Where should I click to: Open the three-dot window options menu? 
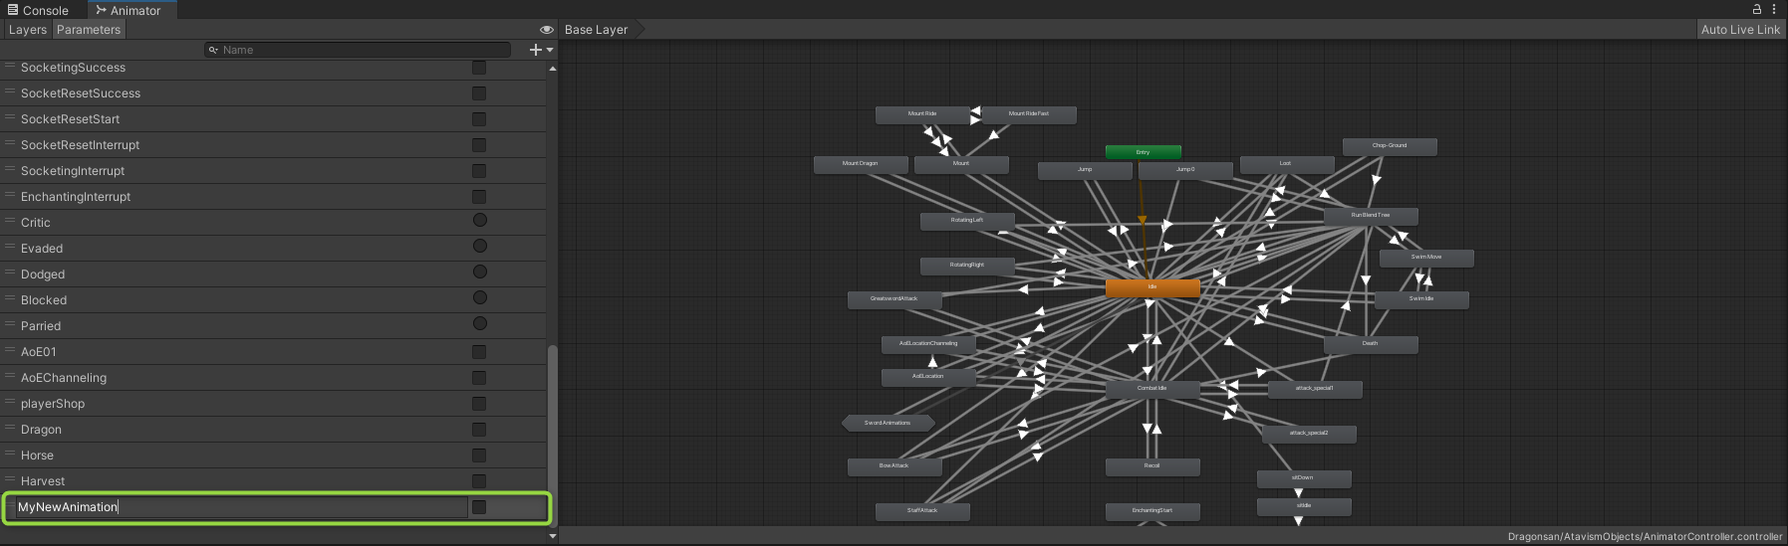(x=1774, y=9)
